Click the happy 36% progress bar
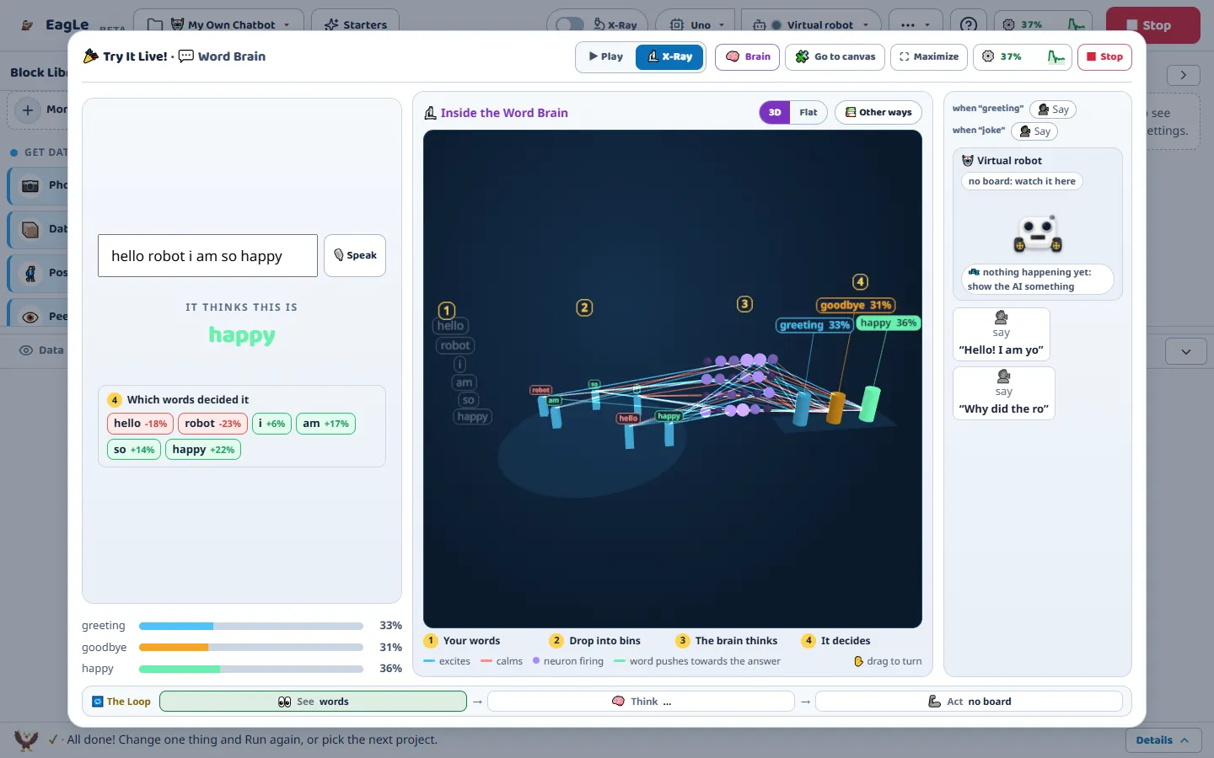The image size is (1214, 758). pos(250,669)
